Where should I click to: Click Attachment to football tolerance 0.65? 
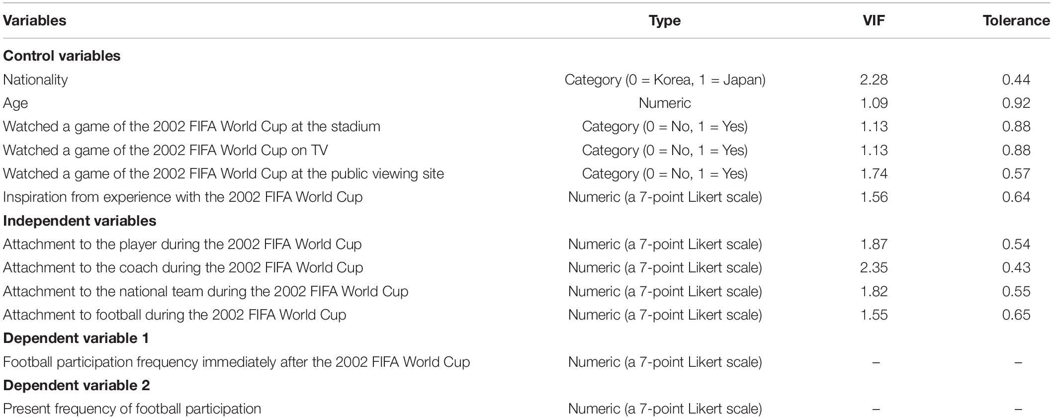click(1016, 315)
